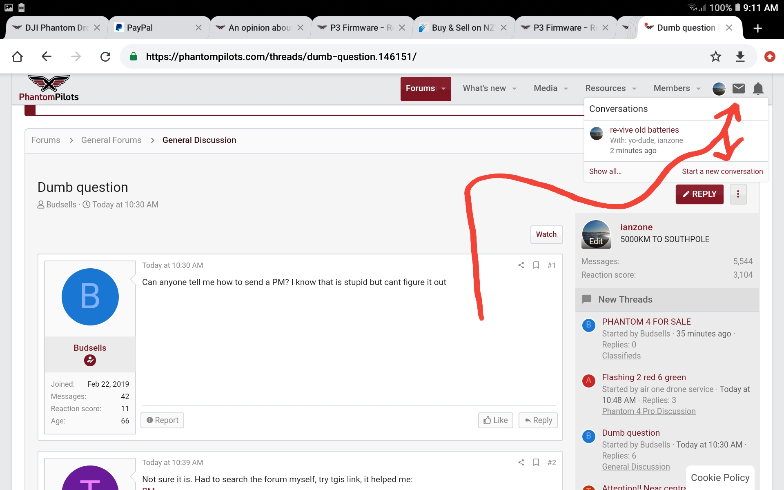Screen dimensions: 784x490
Task: Bookmark post #1 with bookmark icon
Action: 536,265
